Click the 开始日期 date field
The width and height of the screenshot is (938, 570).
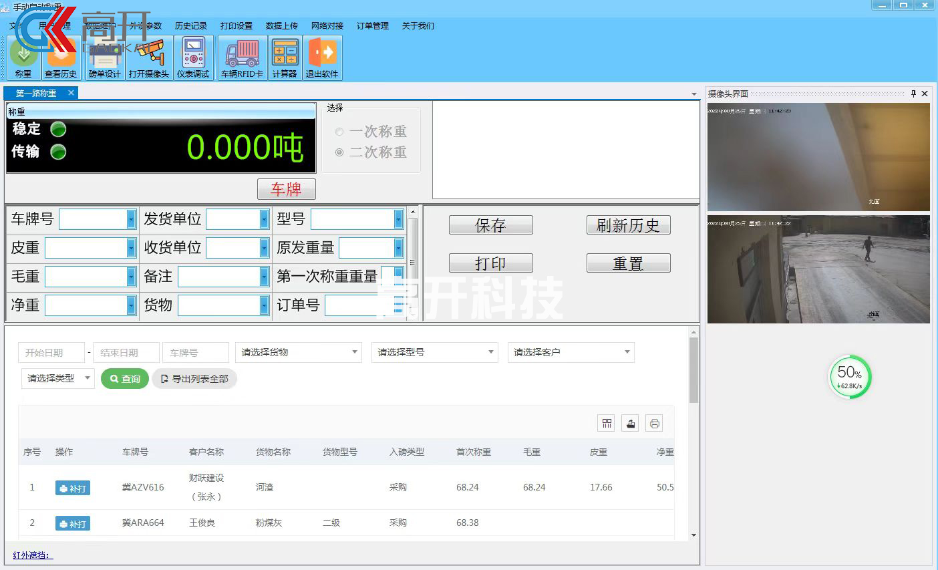coord(51,352)
